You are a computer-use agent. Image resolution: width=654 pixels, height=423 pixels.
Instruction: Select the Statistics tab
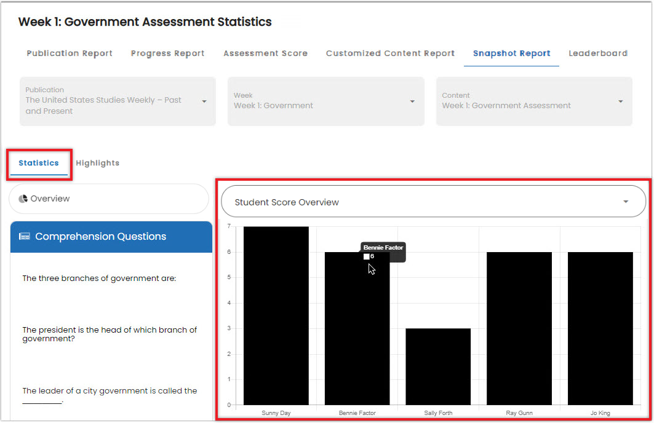(x=38, y=163)
